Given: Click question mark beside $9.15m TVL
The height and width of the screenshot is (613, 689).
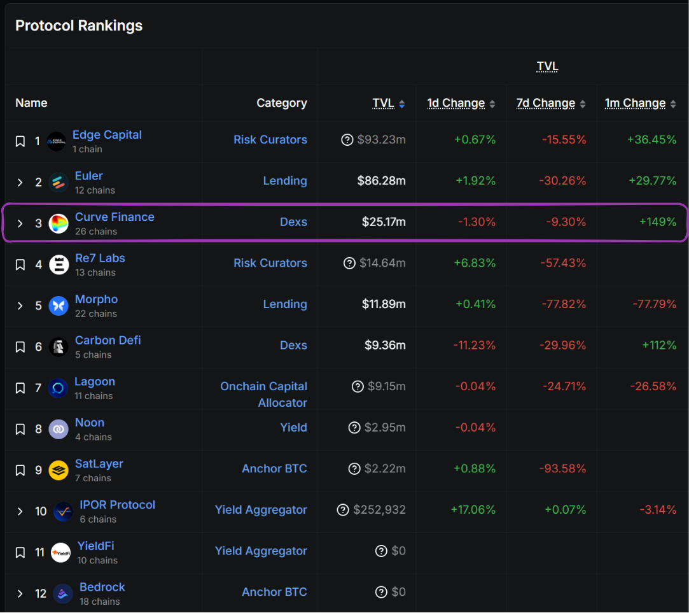Looking at the screenshot, I should [358, 386].
